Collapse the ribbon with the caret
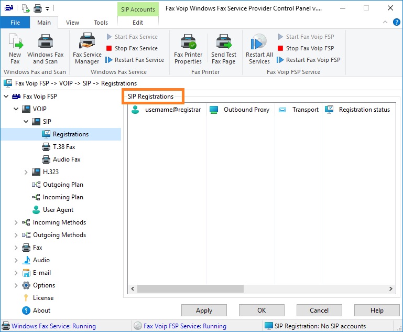The image size is (403, 332). coord(385,22)
